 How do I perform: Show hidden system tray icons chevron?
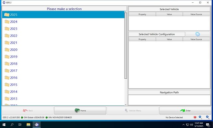pos(183,125)
